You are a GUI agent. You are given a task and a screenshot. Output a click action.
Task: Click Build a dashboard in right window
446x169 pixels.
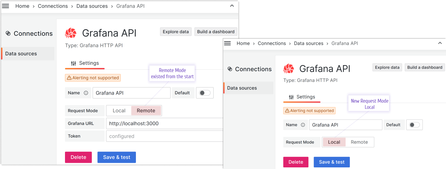(425, 67)
